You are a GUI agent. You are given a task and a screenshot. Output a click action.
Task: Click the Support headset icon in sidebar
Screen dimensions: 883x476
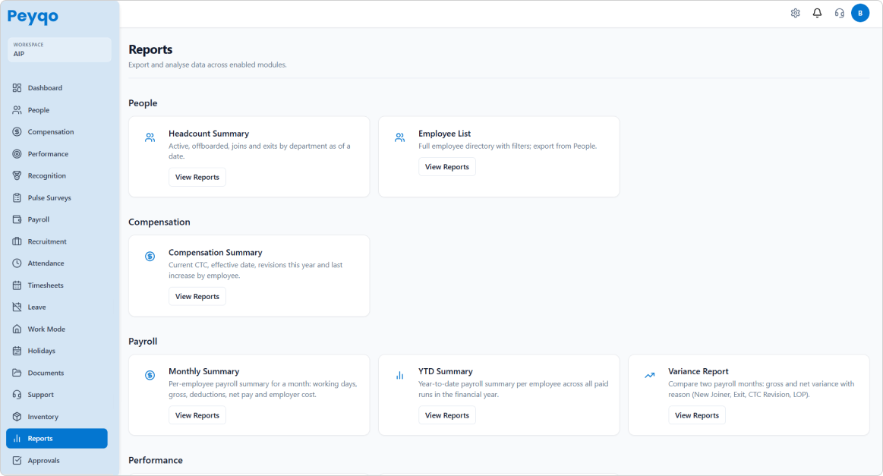17,395
